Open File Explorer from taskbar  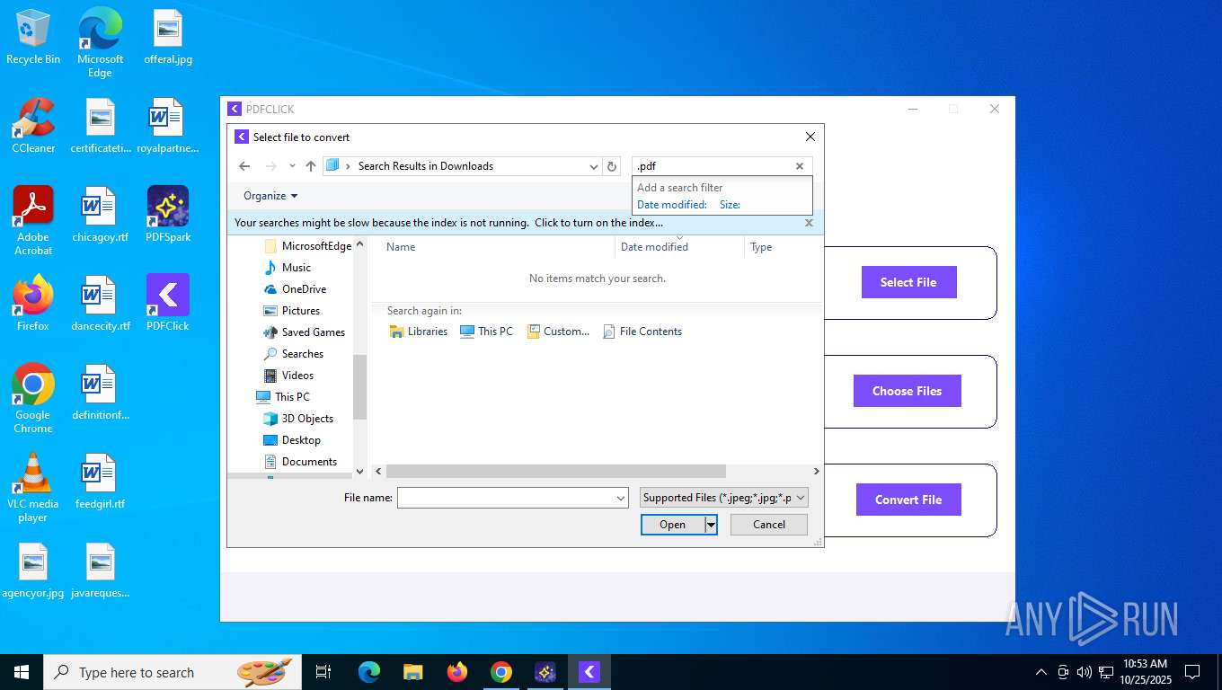pos(413,672)
